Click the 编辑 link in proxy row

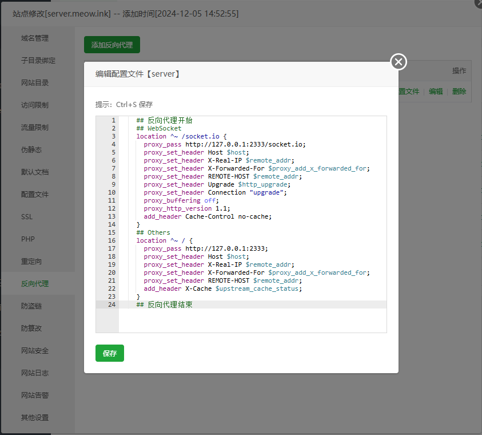point(436,92)
